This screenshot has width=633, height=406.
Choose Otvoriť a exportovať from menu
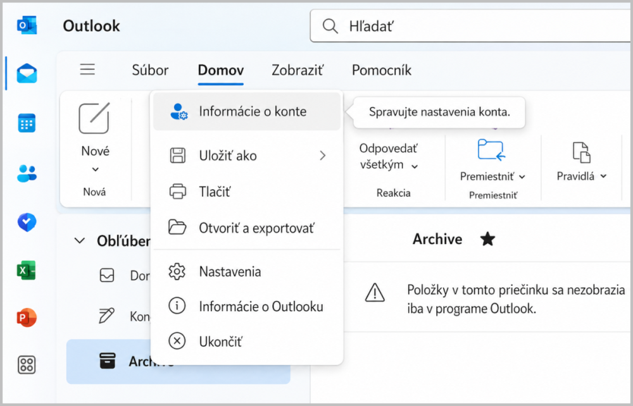click(247, 228)
